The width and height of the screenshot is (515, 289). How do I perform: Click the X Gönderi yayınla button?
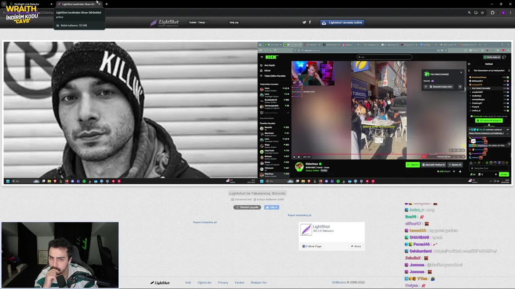[247, 207]
